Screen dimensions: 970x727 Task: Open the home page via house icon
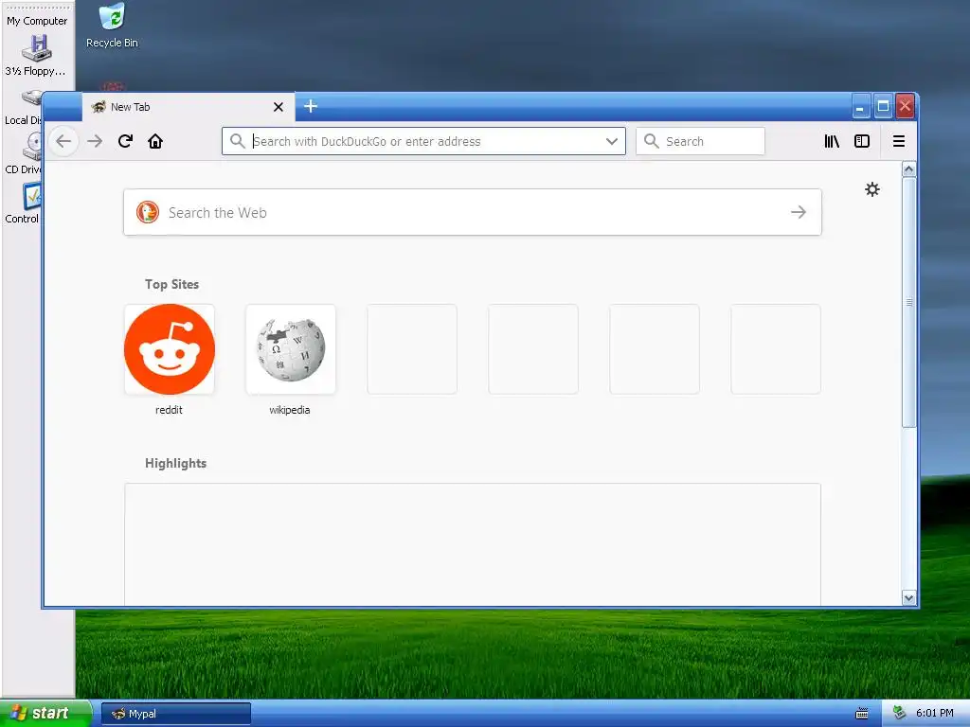pos(155,142)
